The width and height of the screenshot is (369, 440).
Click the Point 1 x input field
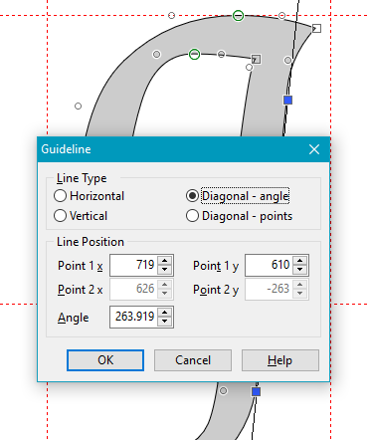pos(134,265)
